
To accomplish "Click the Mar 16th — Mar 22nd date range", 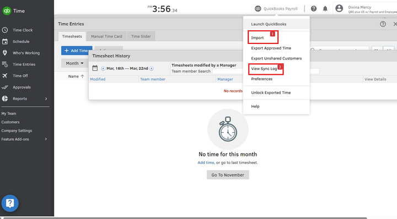I will point(127,68).
